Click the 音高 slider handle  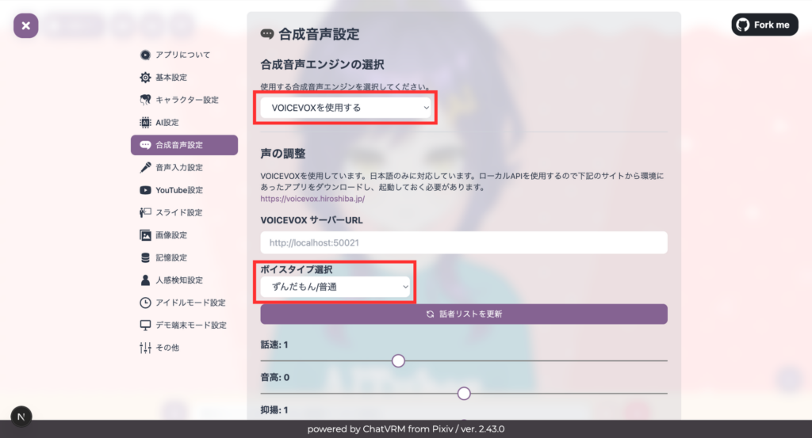coord(464,394)
